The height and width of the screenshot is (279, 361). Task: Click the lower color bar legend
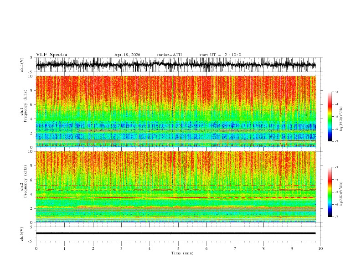coord(330,192)
